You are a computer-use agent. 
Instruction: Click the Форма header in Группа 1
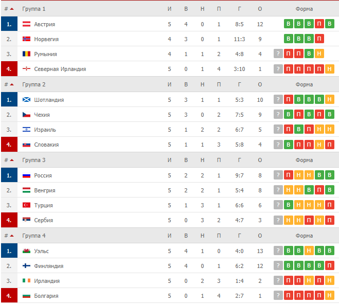(x=304, y=9)
